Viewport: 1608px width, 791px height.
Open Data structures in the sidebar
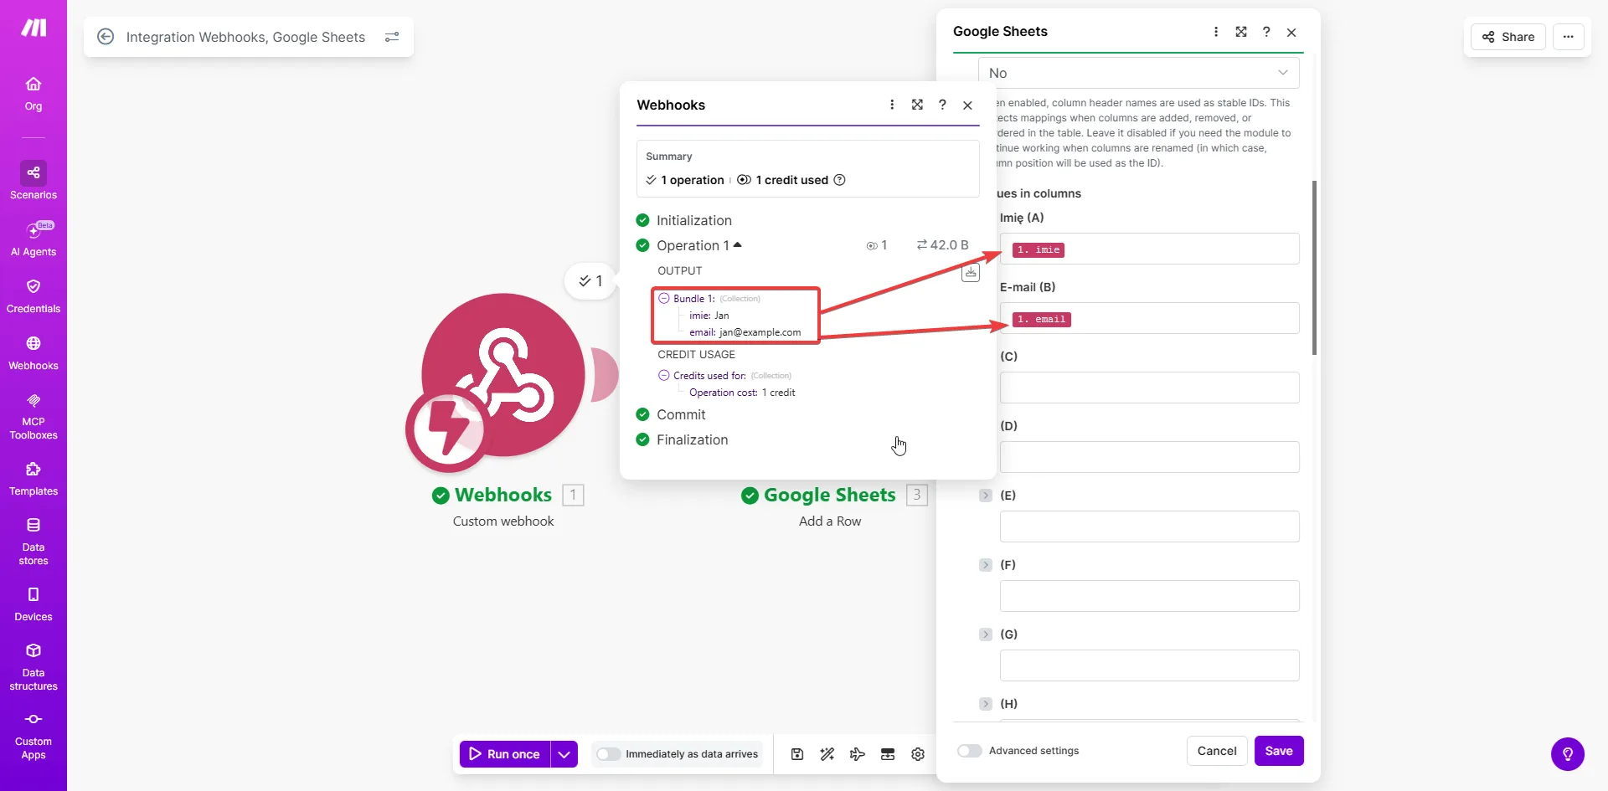[x=33, y=666]
